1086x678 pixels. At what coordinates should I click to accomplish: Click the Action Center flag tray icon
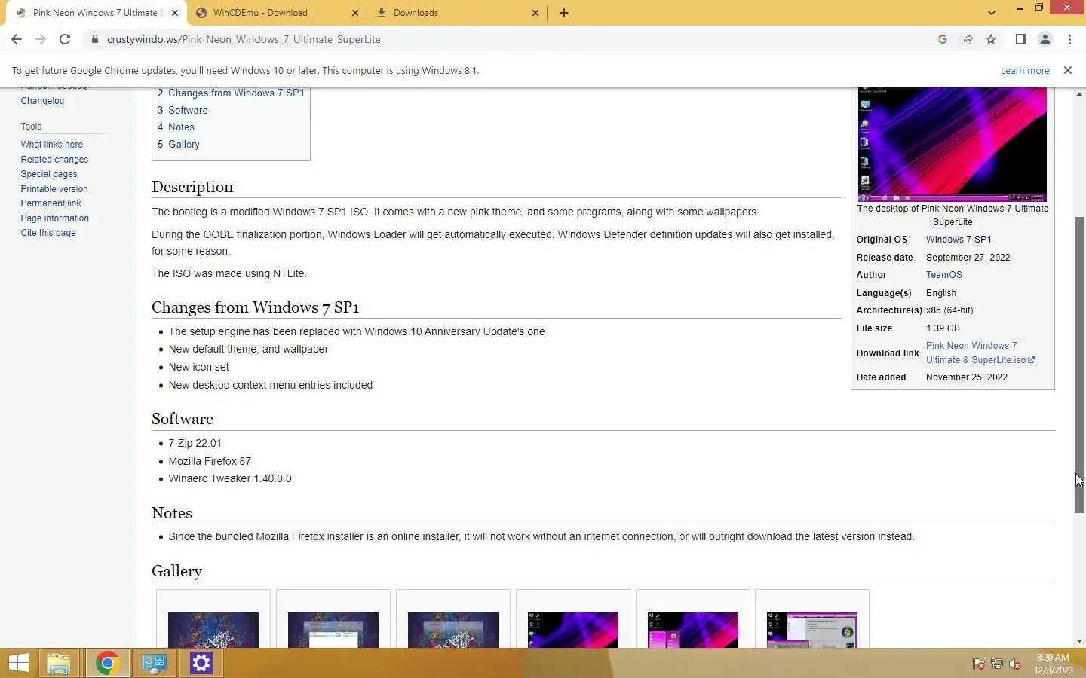979,664
